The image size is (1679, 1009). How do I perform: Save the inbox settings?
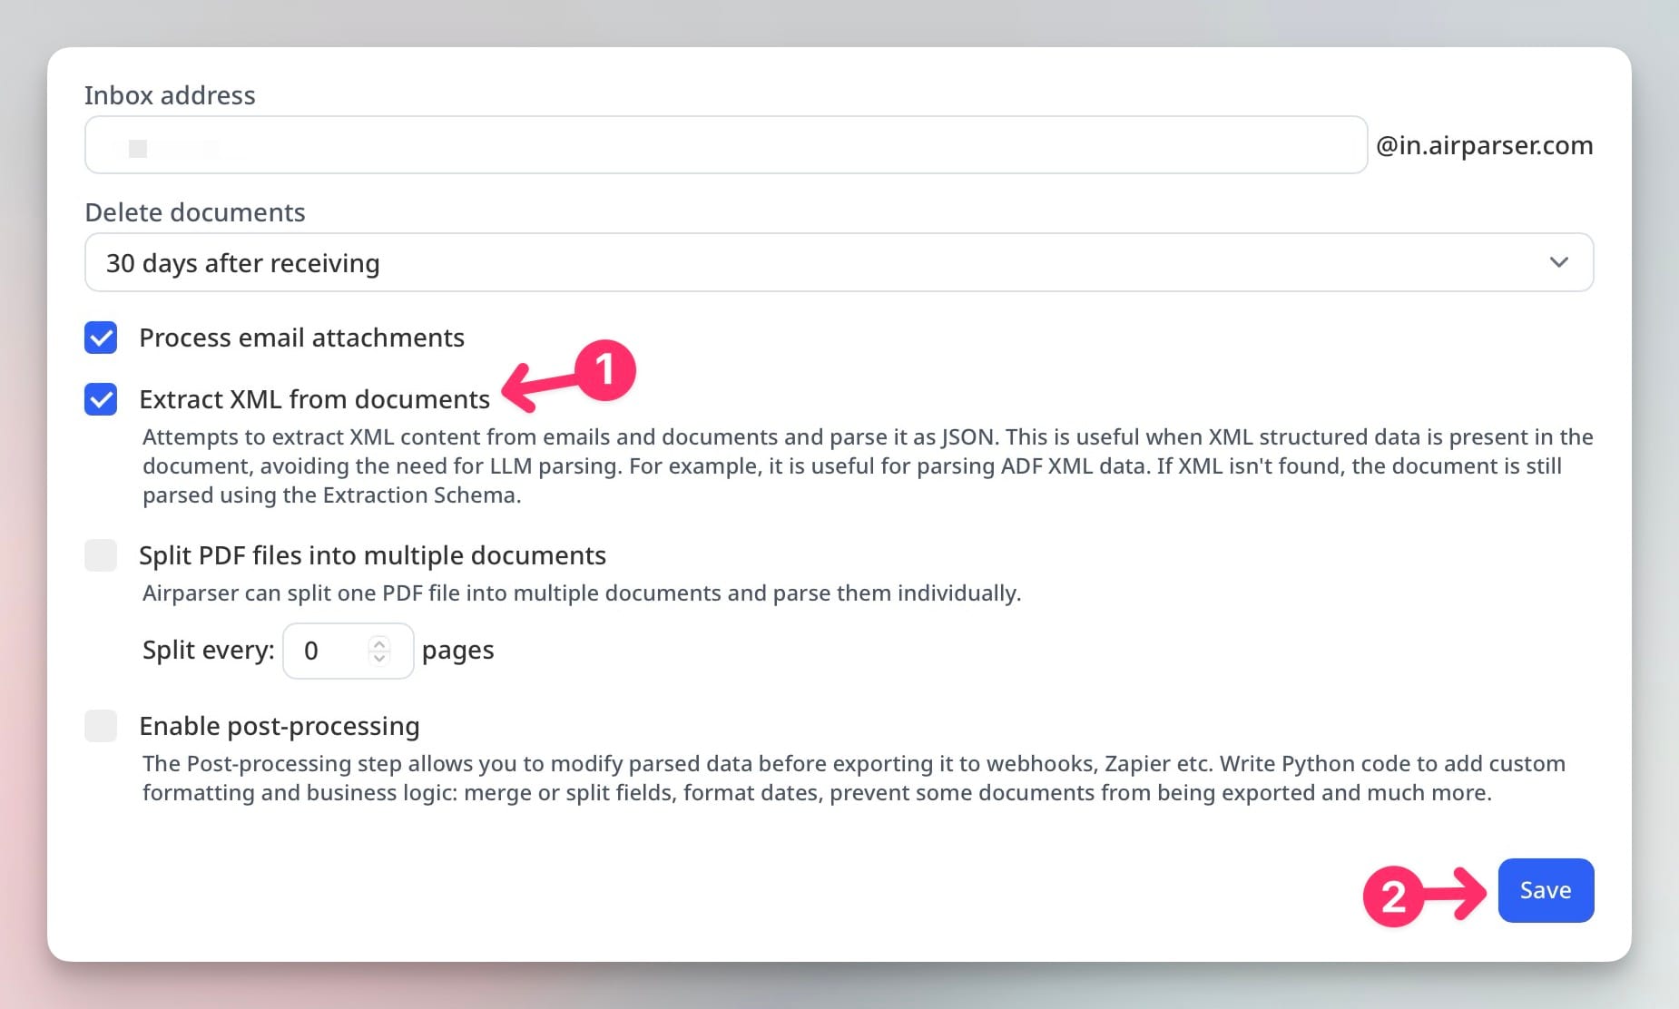pos(1545,890)
